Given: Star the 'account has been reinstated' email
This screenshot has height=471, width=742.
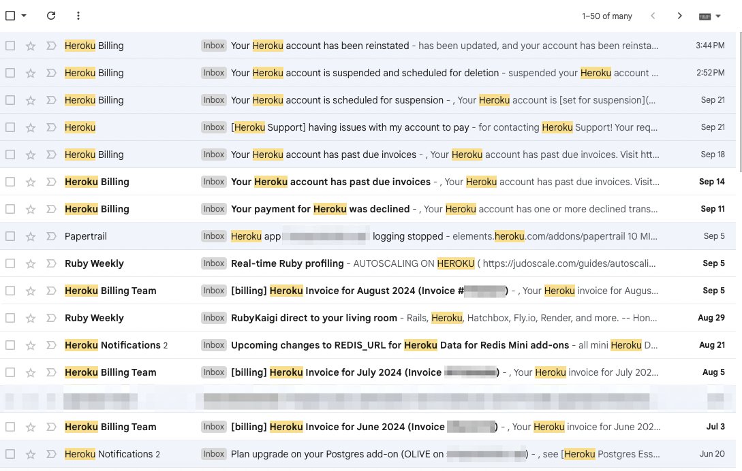Looking at the screenshot, I should click(x=30, y=46).
